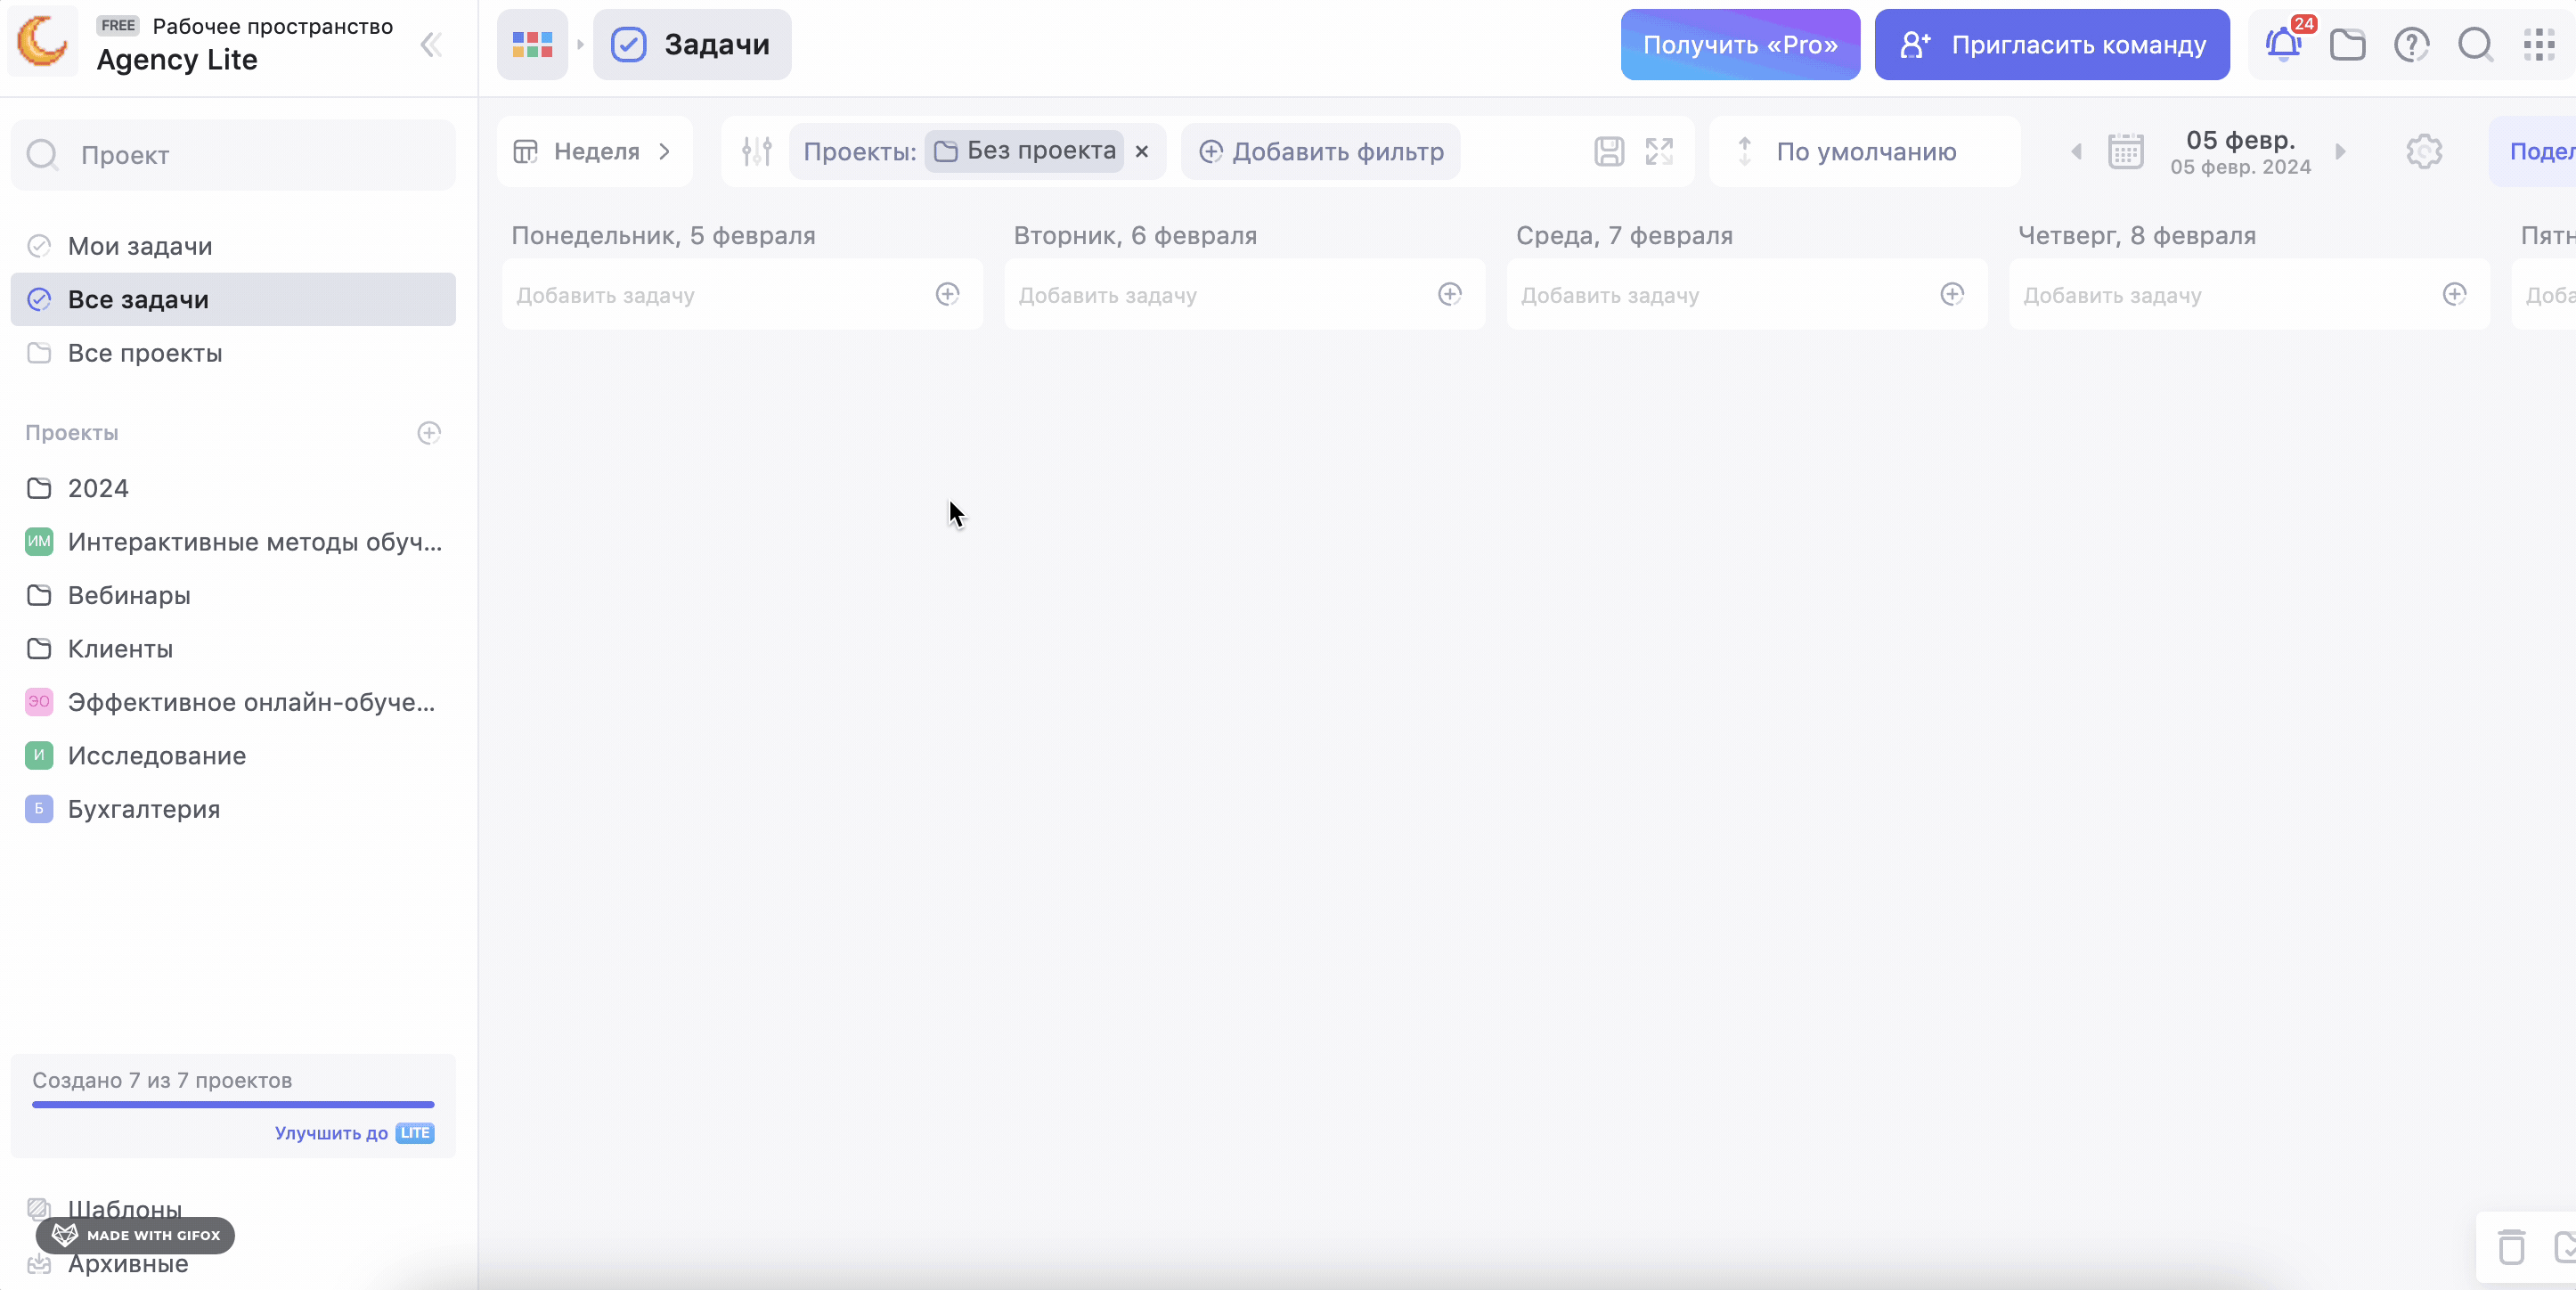Click 'Добавить задачу' field under Tuesday
The width and height of the screenshot is (2576, 1290).
pyautogui.click(x=1244, y=294)
